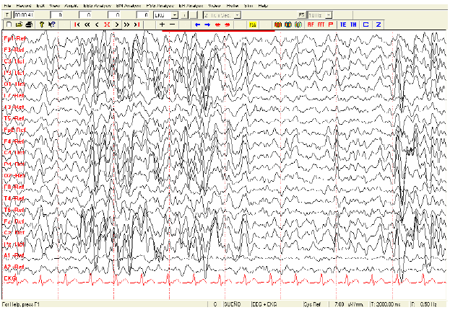Select the A2-Ref channel label
The image size is (450, 310).
[x=14, y=267]
